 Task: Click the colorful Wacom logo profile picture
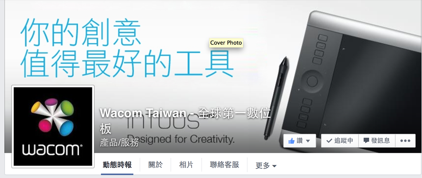[x=53, y=126]
